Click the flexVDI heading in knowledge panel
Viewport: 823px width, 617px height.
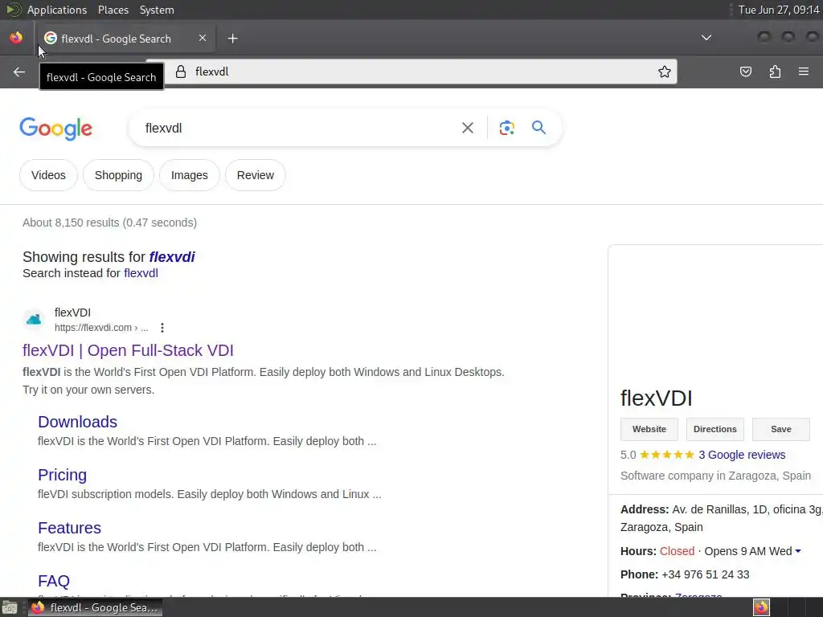656,398
